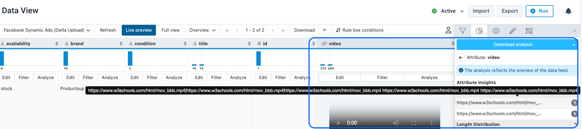Close the side analysis panel

pos(575,31)
